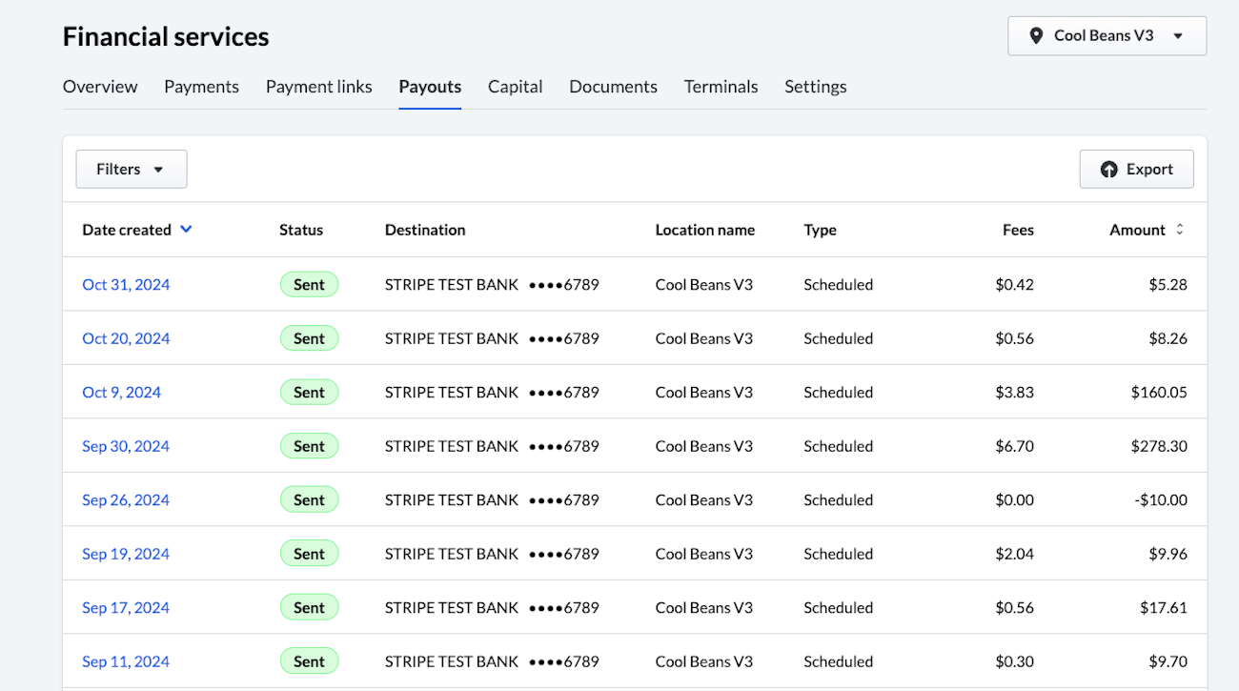The width and height of the screenshot is (1239, 691).
Task: Click the Sent status badge for Oct 31, 2024
Action: click(x=309, y=284)
